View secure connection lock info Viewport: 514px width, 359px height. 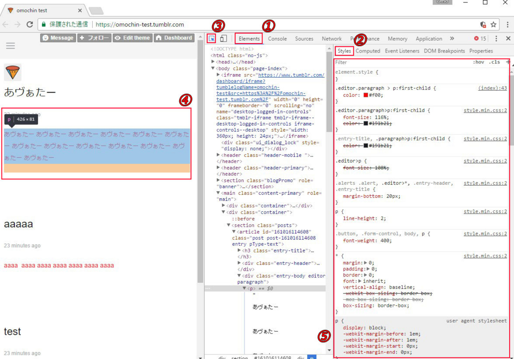coord(44,24)
